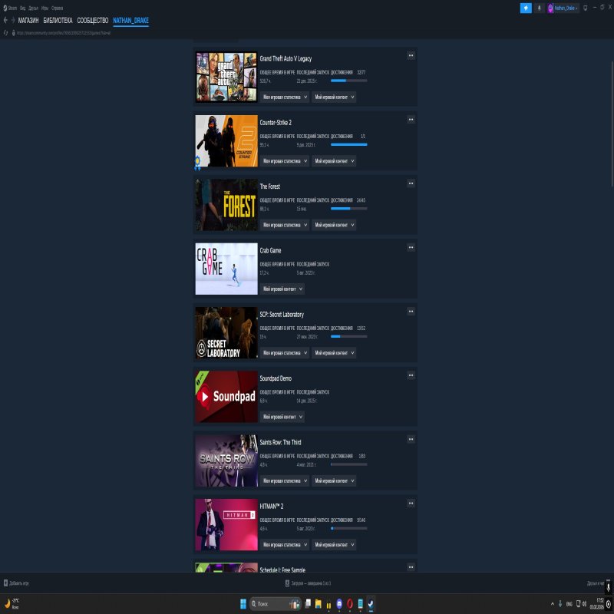Click the Friends highlighted blue icon in titlebar
The width and height of the screenshot is (614, 614).
tap(524, 8)
